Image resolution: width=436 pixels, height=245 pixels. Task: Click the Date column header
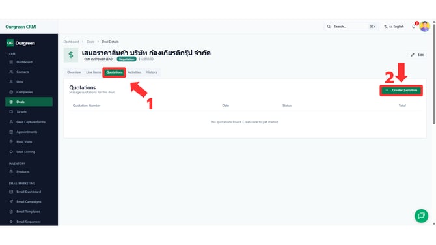click(226, 106)
